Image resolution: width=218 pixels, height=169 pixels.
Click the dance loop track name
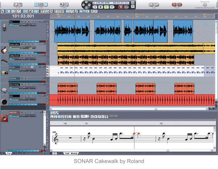point(14,84)
